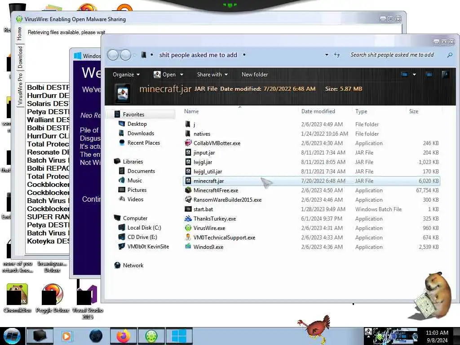This screenshot has width=460, height=345.
Task: Select the Minecraft4Free.exe icon
Action: (x=188, y=190)
